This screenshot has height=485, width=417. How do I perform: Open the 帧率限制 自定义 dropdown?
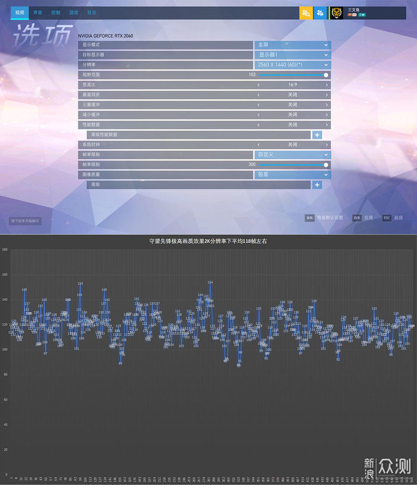click(292, 155)
